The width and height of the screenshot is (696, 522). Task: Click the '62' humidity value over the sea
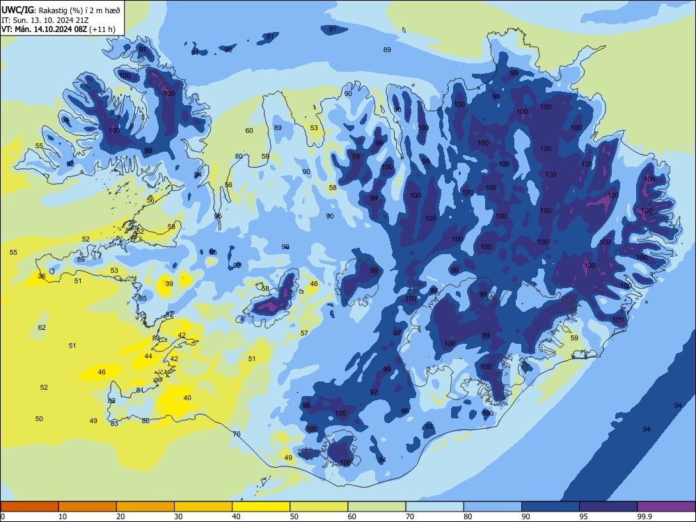point(42,328)
